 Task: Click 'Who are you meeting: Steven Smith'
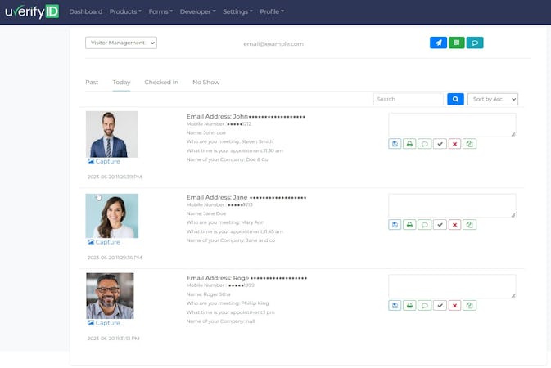pyautogui.click(x=230, y=141)
